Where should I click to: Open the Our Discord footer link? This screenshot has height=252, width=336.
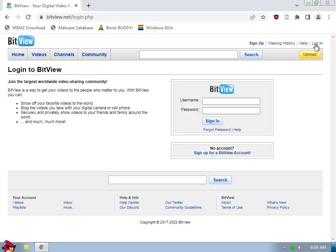[129, 207]
